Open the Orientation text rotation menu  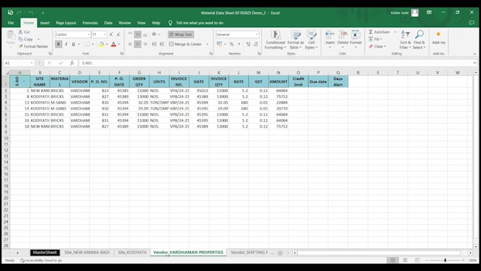(x=156, y=35)
